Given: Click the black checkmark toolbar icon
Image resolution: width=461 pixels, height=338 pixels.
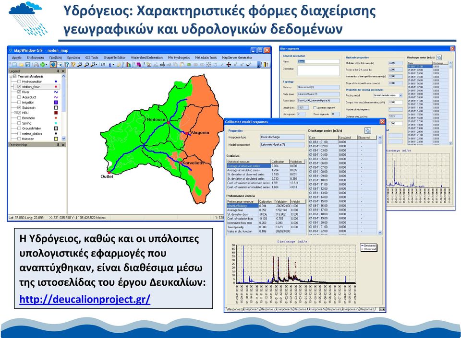Looking at the screenshot, I should click(249, 65).
